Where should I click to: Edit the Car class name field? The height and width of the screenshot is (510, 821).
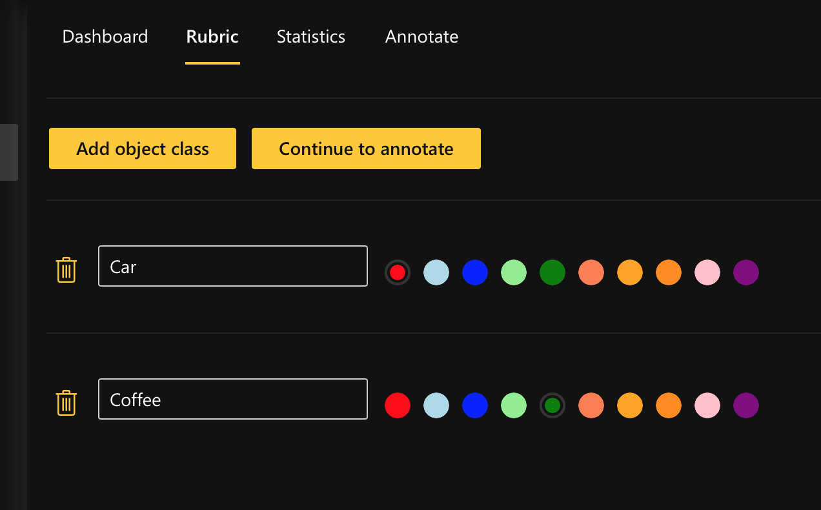(x=232, y=266)
